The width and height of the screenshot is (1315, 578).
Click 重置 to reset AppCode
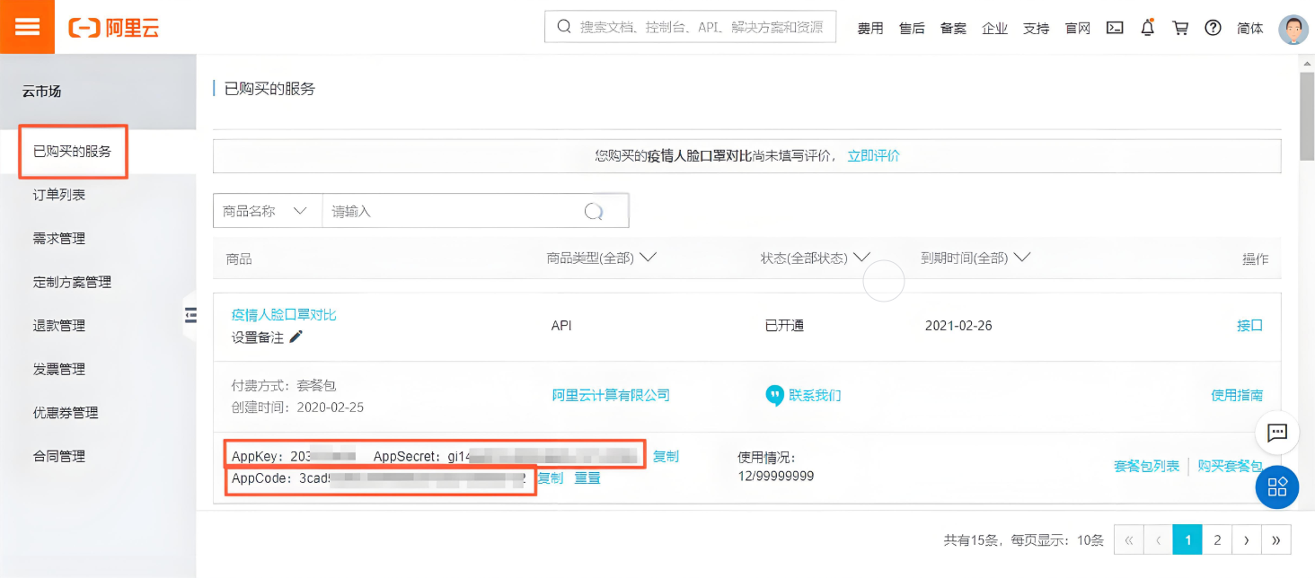click(587, 477)
